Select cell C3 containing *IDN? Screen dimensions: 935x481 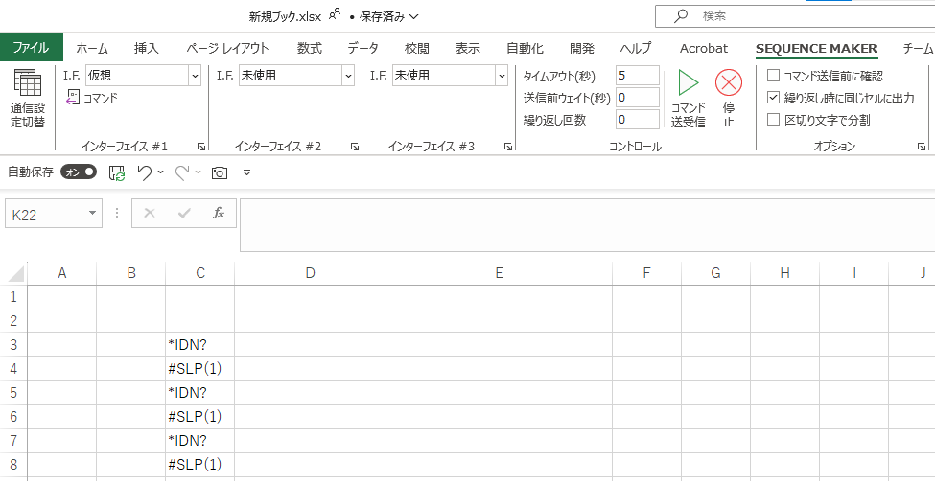pos(199,345)
